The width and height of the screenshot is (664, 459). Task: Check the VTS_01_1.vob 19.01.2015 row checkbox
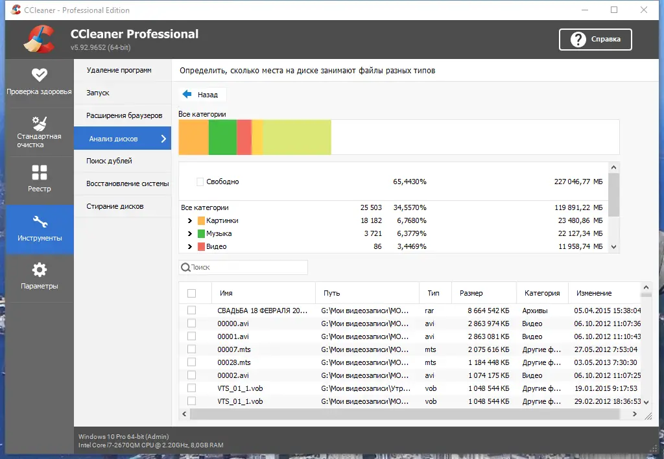[x=192, y=388]
